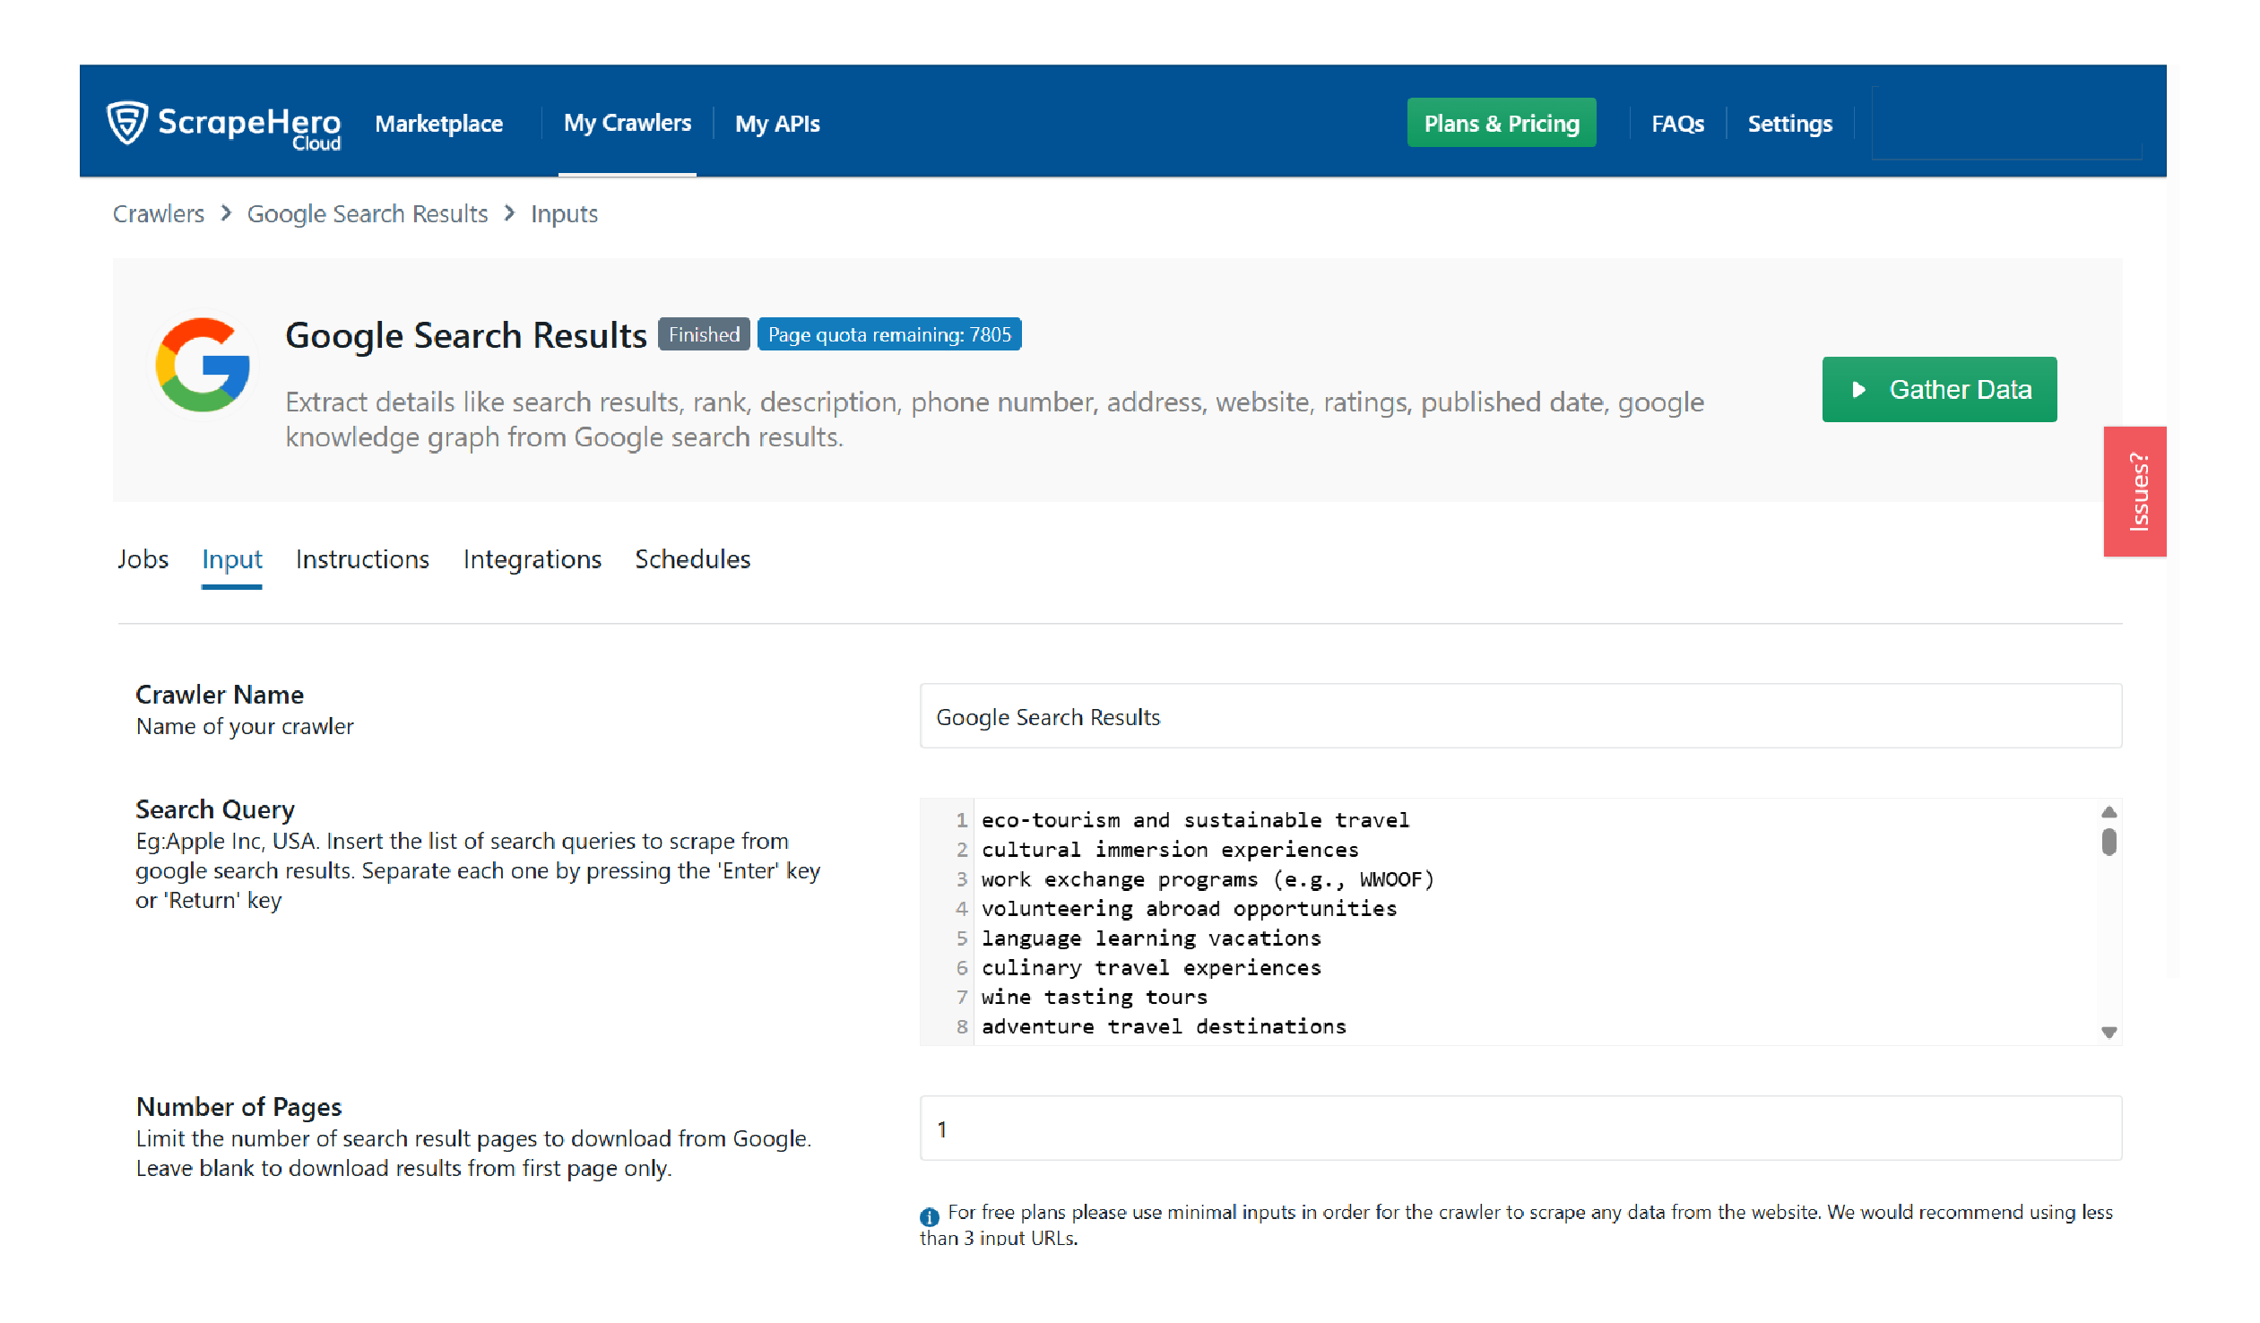Open the Schedules tab
This screenshot has height=1323, width=2260.
[692, 558]
